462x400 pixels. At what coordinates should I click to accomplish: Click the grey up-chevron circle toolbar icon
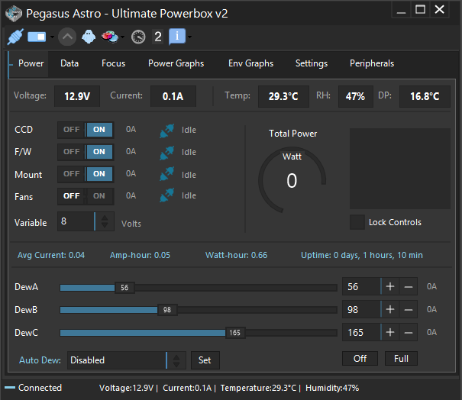tap(67, 37)
